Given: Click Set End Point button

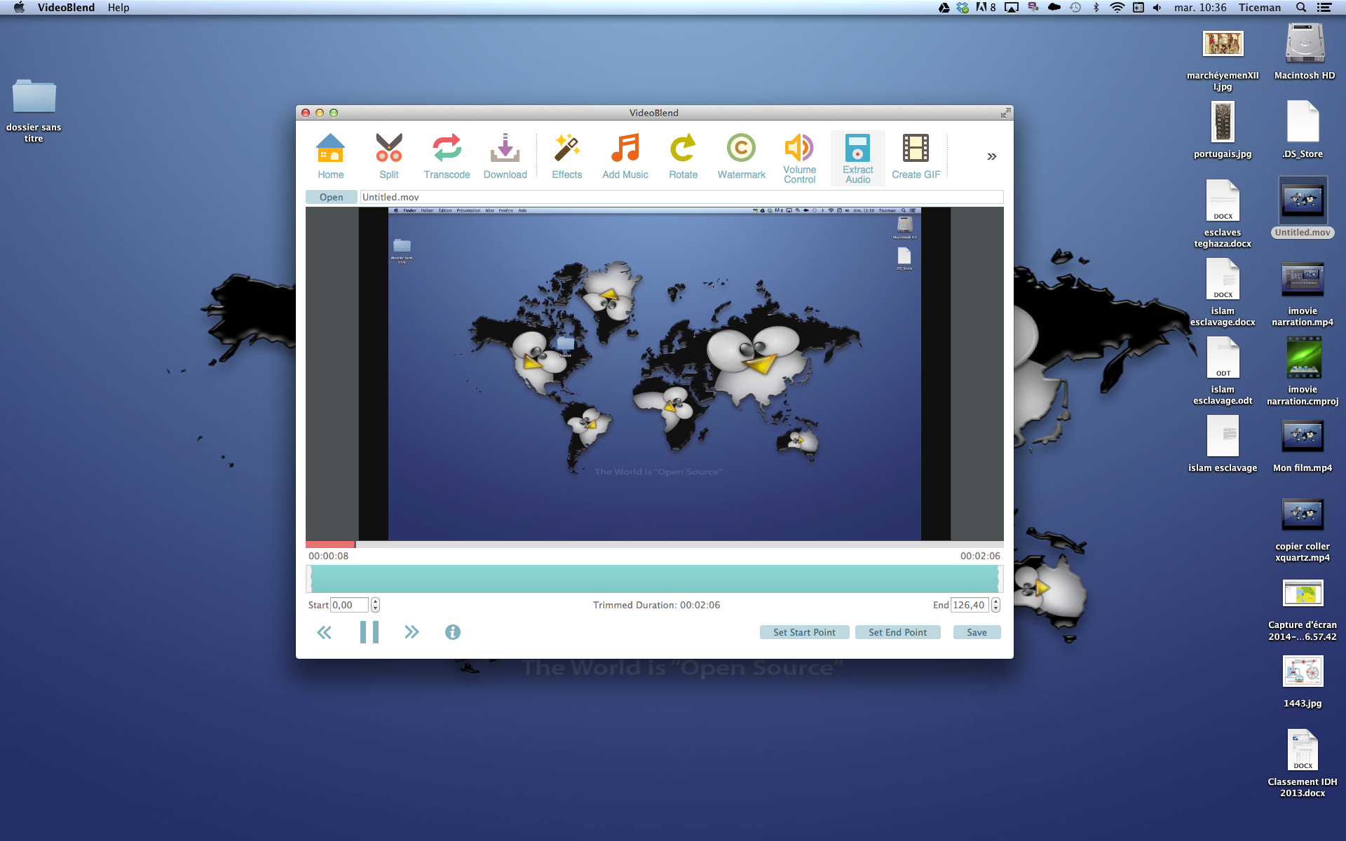Looking at the screenshot, I should (897, 632).
